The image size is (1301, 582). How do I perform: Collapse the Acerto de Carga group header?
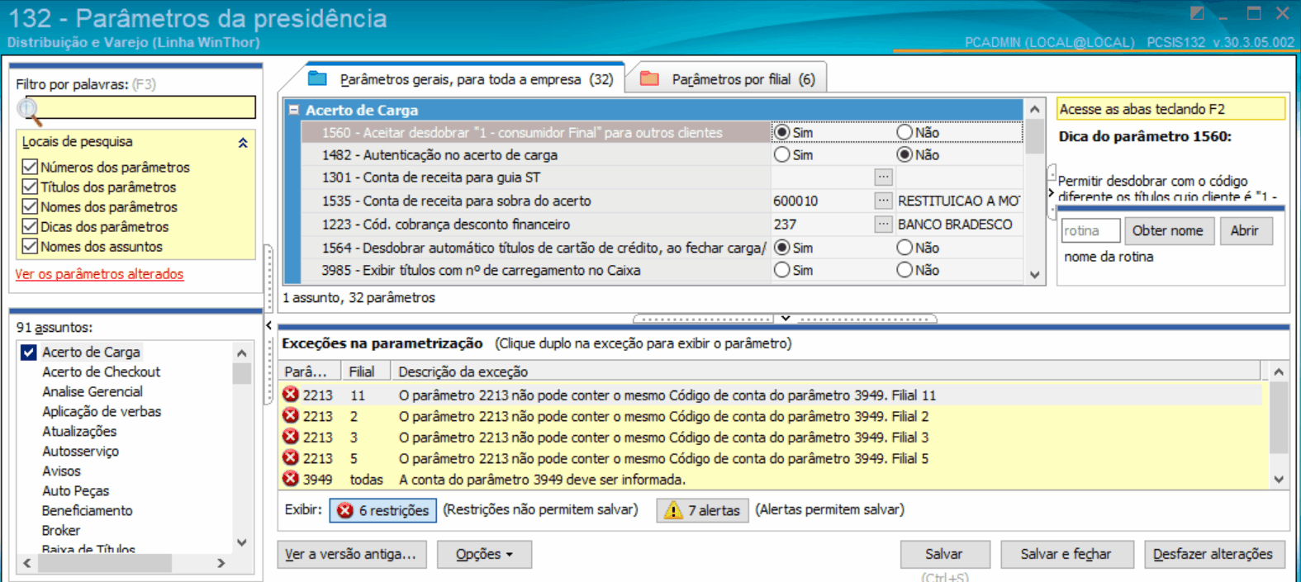click(293, 110)
